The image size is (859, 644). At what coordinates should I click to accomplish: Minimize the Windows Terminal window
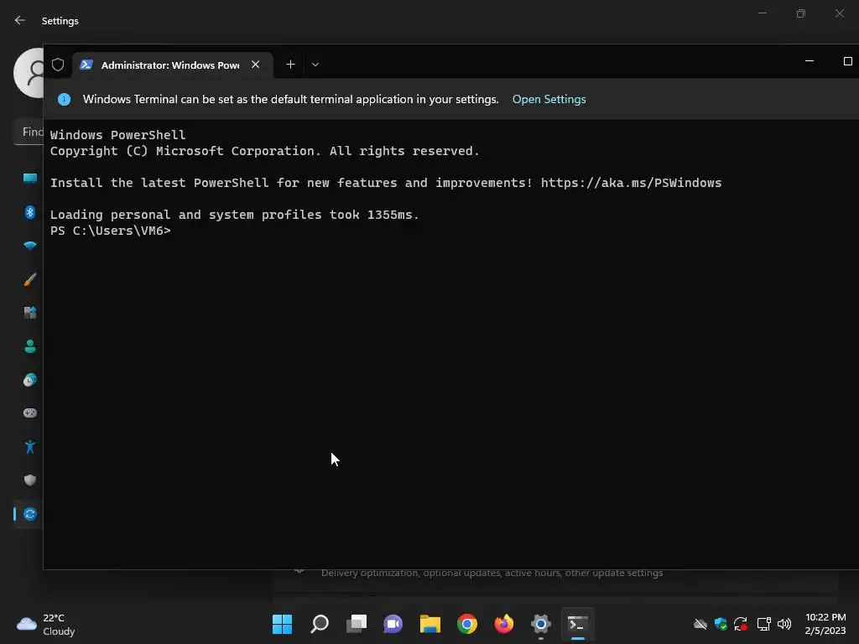click(x=810, y=61)
